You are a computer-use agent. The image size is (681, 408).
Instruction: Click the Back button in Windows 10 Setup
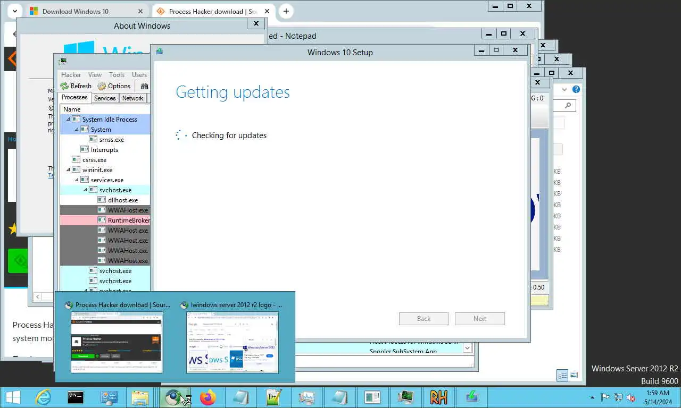coord(424,319)
